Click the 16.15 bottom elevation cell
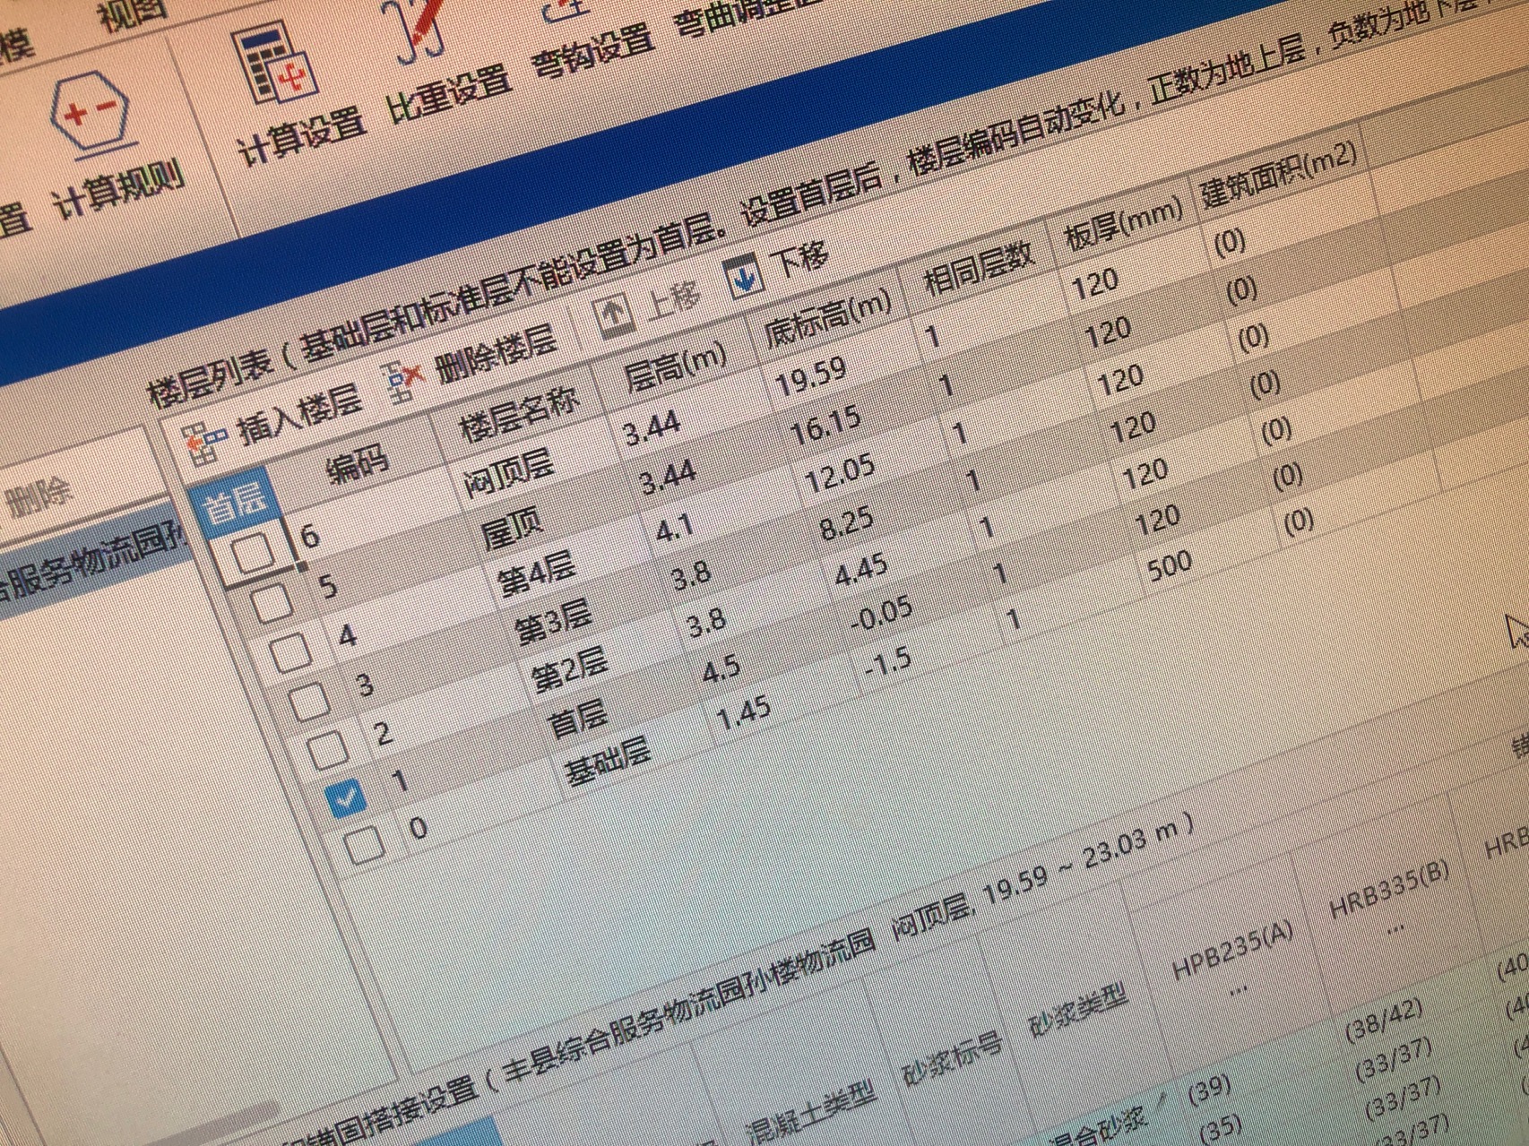Viewport: 1529px width, 1146px height. (825, 426)
